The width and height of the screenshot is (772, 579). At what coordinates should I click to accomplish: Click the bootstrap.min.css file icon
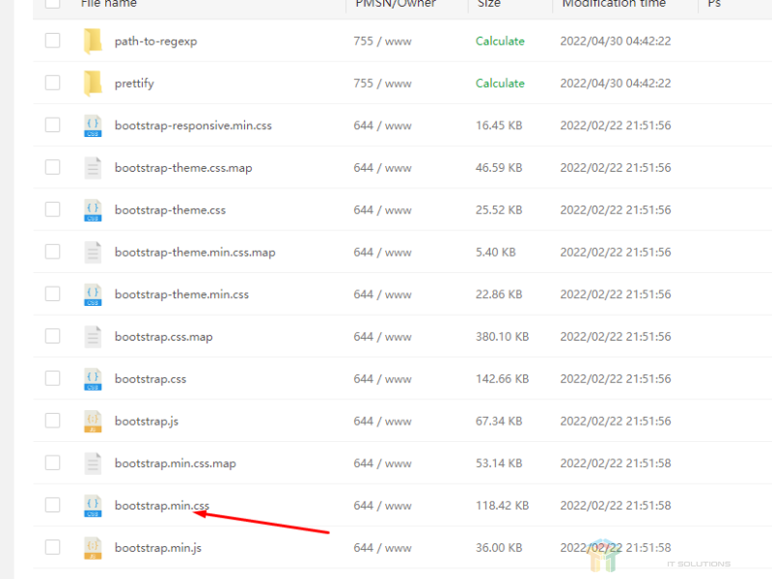click(x=93, y=506)
